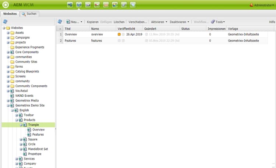Expand the Square node
This screenshot has height=168, width=276.
point(21,139)
